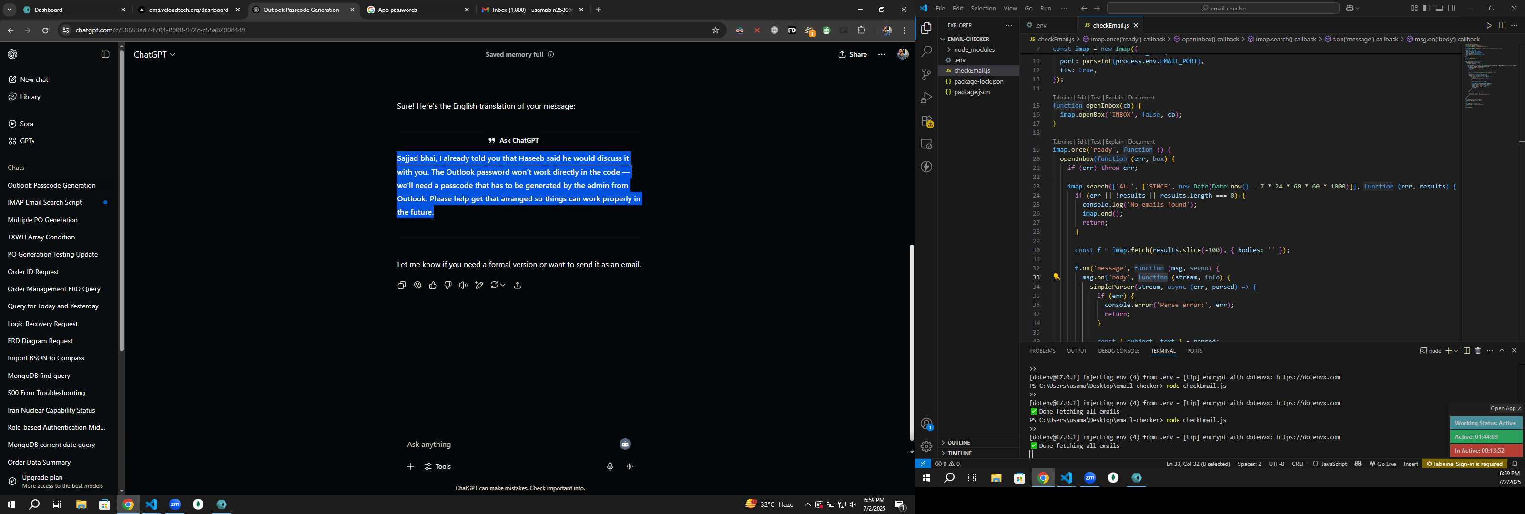
Task: Open Explorer view in VS Code activity bar
Action: [926, 29]
